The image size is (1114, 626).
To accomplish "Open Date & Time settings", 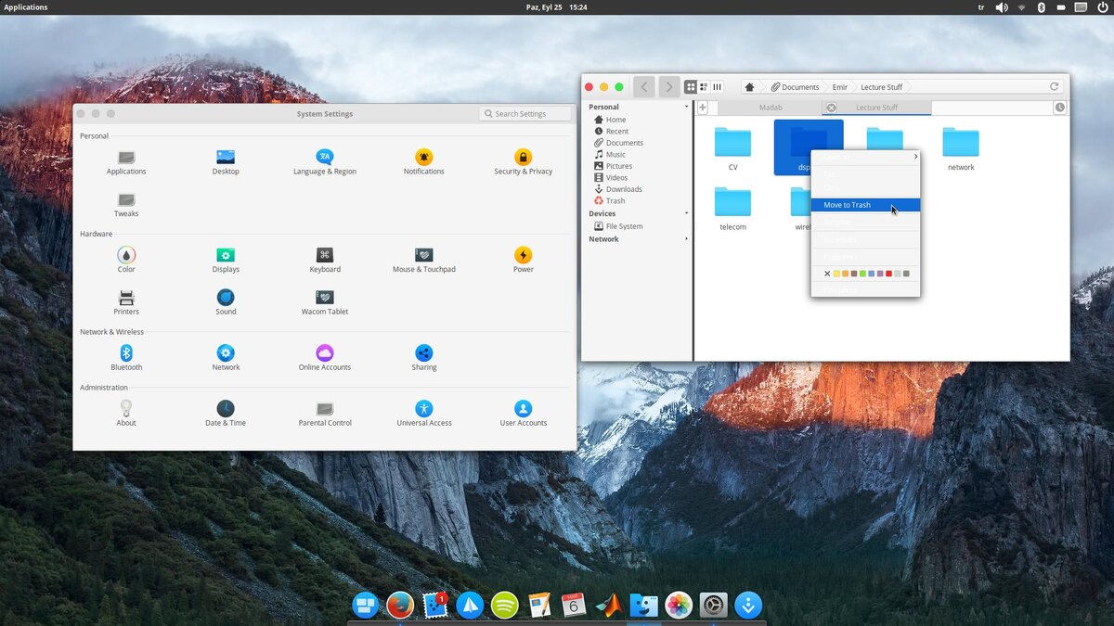I will pos(226,415).
